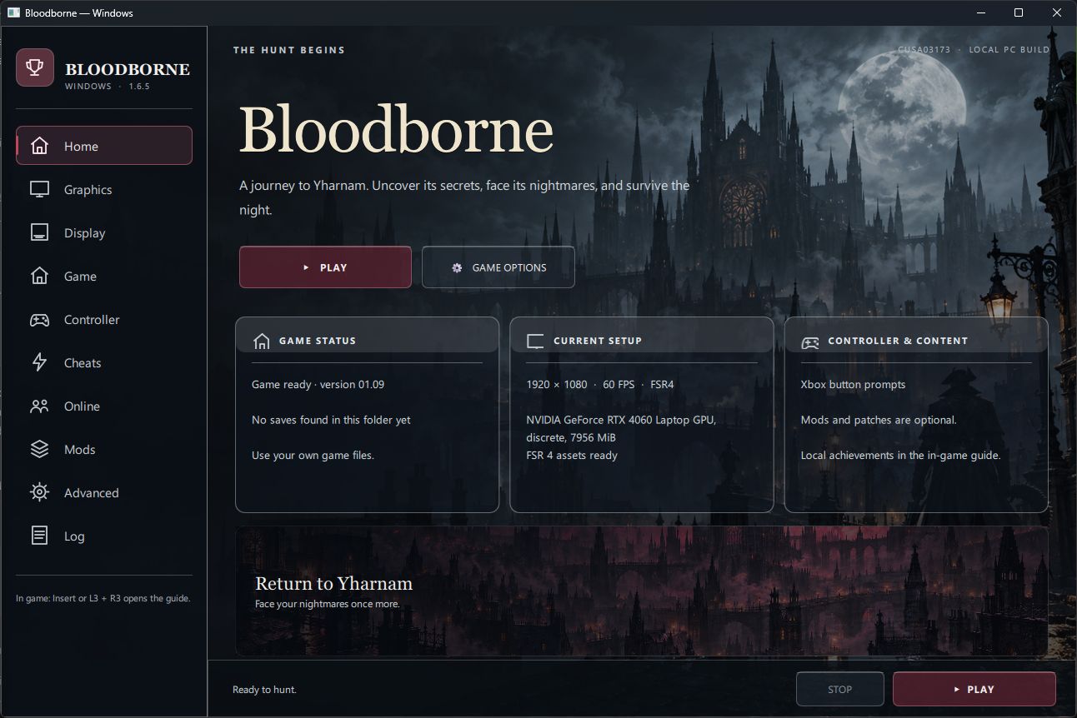The width and height of the screenshot is (1077, 718).
Task: Click the gear icon in Game Options button
Action: click(457, 267)
